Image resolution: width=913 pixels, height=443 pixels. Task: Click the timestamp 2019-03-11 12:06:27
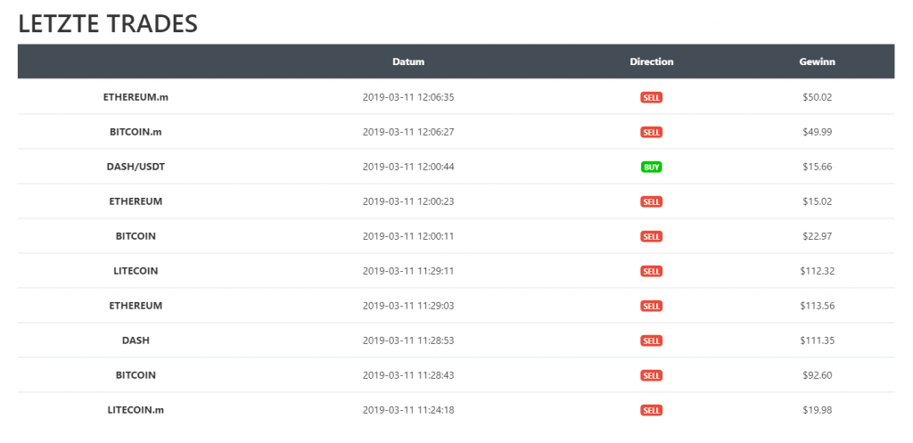408,132
